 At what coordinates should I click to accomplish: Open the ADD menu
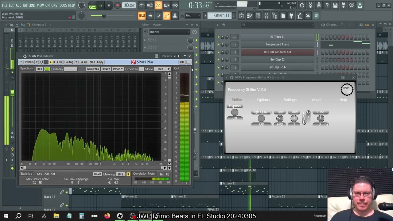coord(19,6)
